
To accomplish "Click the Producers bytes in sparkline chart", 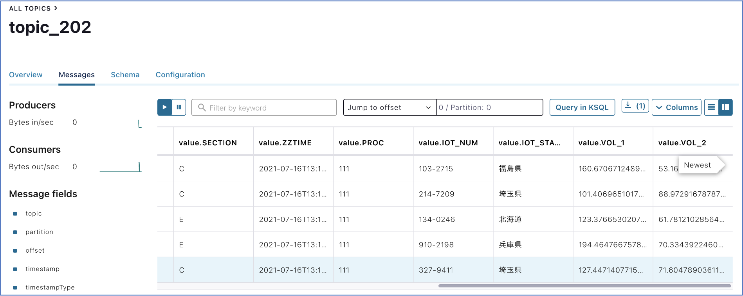I will point(140,123).
